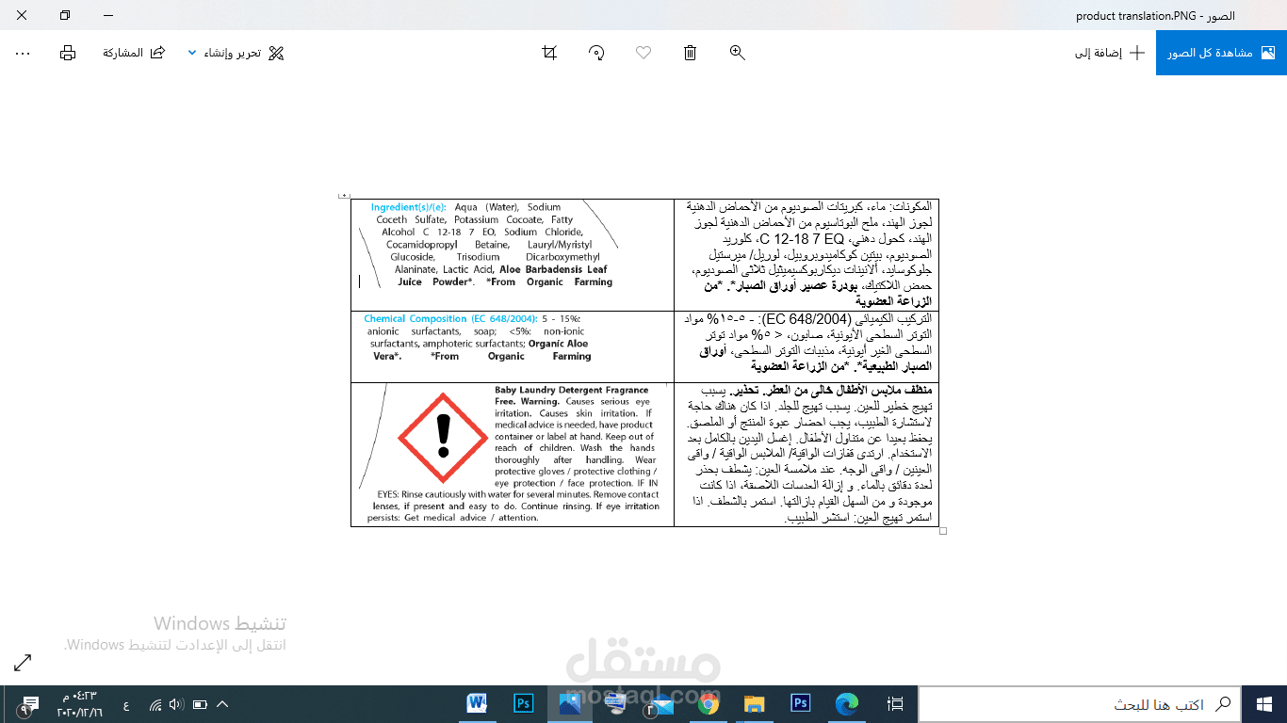Viewport: 1287px width, 723px height.
Task: Open File Explorer from taskbar
Action: [754, 704]
